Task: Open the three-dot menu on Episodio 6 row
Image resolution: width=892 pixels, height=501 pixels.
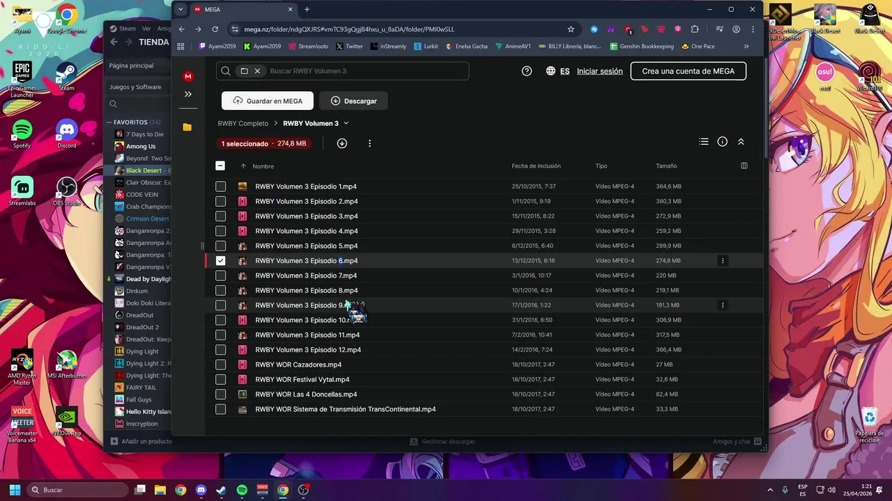Action: [x=723, y=261]
